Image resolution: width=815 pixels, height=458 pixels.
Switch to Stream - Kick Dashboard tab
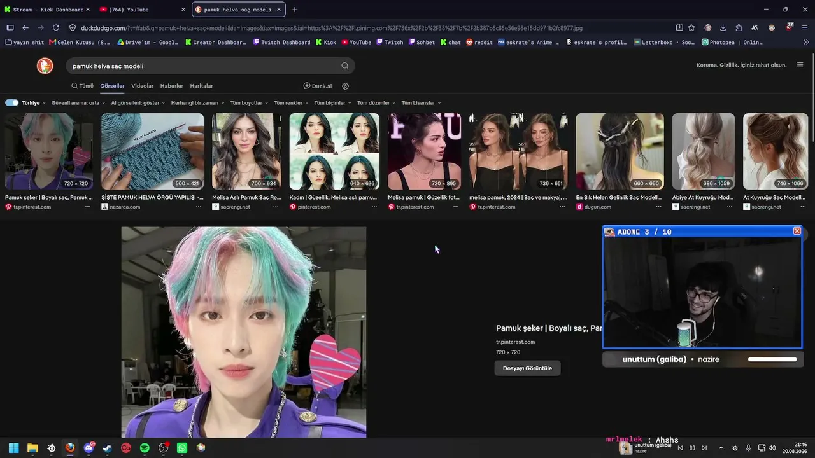point(48,10)
